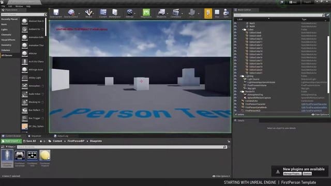Open Blueprints dropdown arrow
This screenshot has width=331, height=186.
click(x=168, y=13)
